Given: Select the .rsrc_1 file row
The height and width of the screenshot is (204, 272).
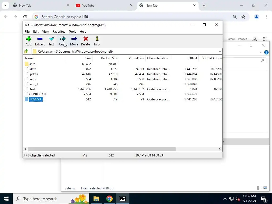Looking at the screenshot, I should pyautogui.click(x=123, y=84).
